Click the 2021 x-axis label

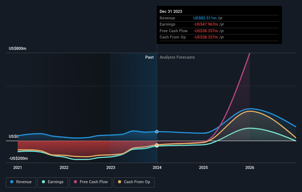(18, 168)
